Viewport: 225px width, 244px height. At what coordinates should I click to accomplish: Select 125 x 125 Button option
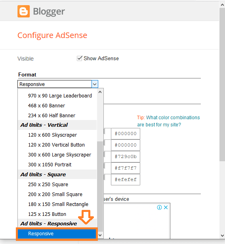(57, 214)
